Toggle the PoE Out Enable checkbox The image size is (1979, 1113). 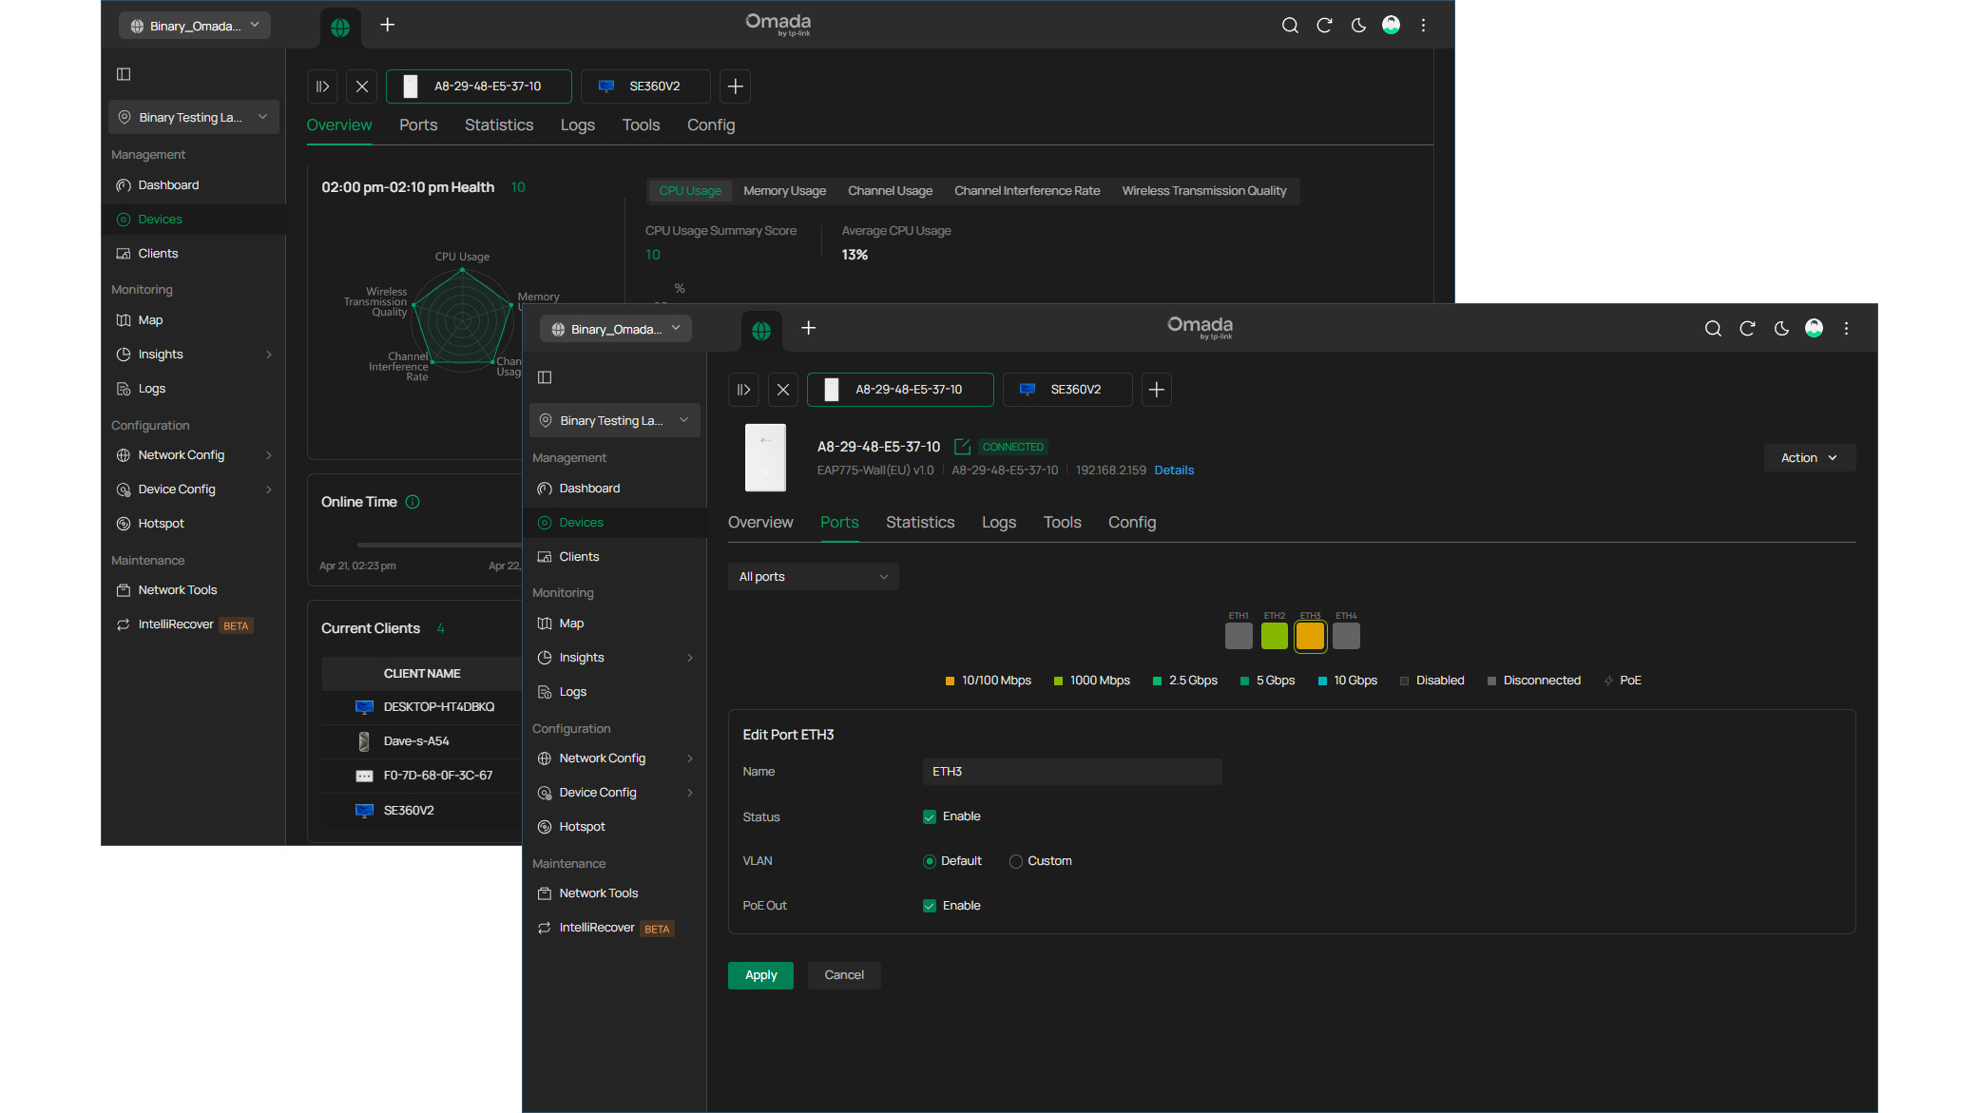930,906
